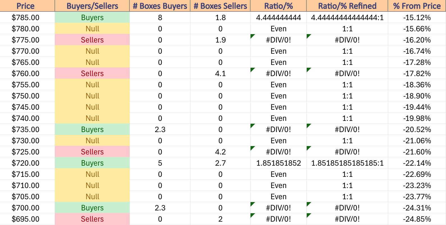Select the Buyers/Sellers column header
The height and width of the screenshot is (225, 446).
coord(92,6)
